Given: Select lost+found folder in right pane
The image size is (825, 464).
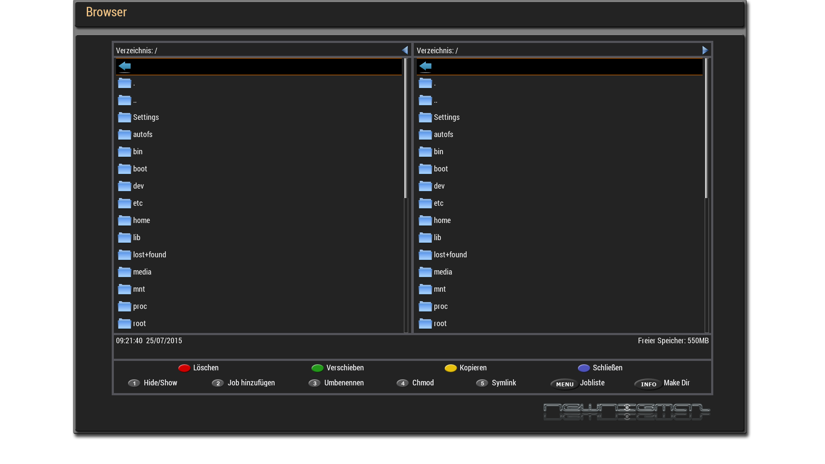Looking at the screenshot, I should tap(450, 255).
